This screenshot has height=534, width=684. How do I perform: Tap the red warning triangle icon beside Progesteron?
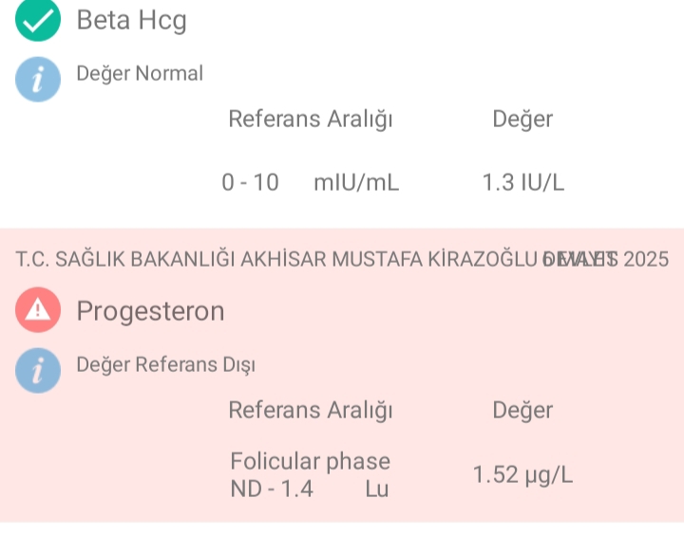tap(38, 310)
